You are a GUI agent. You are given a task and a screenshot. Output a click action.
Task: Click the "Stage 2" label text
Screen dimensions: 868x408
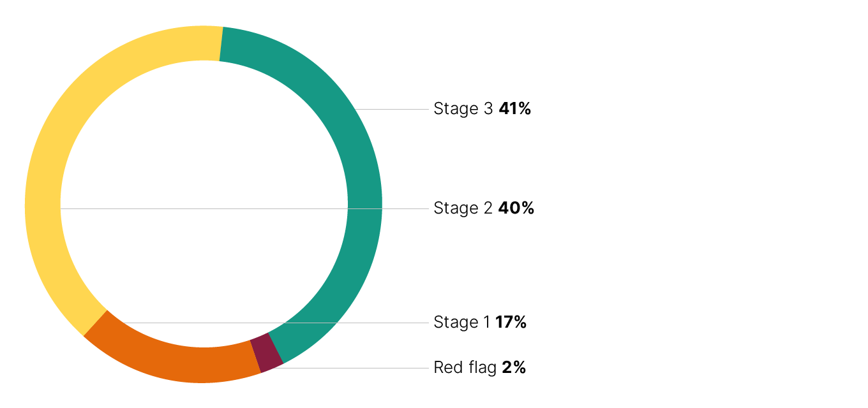(463, 208)
